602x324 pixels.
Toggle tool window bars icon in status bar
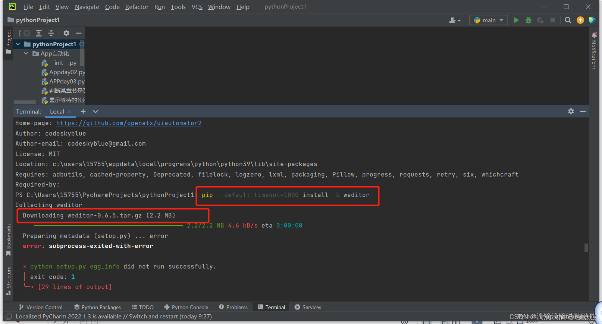pyautogui.click(x=9, y=317)
